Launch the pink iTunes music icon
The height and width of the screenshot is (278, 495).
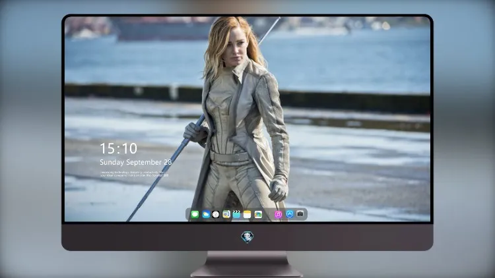pyautogui.click(x=278, y=215)
